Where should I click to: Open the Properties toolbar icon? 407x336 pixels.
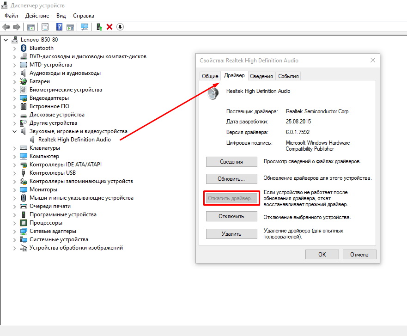pos(45,27)
